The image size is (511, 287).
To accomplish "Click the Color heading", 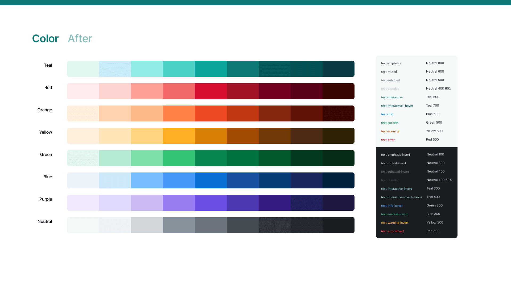I will [x=45, y=39].
